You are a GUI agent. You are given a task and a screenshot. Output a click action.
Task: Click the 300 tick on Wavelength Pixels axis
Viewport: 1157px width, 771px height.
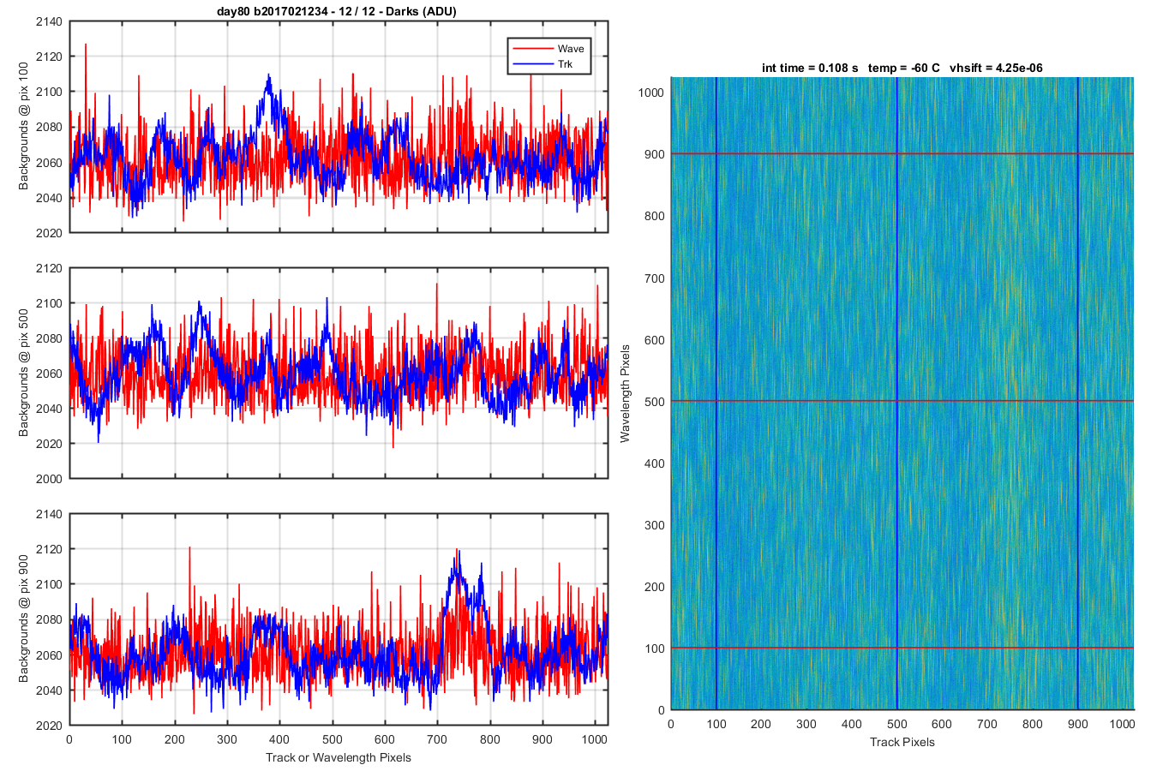pyautogui.click(x=655, y=525)
